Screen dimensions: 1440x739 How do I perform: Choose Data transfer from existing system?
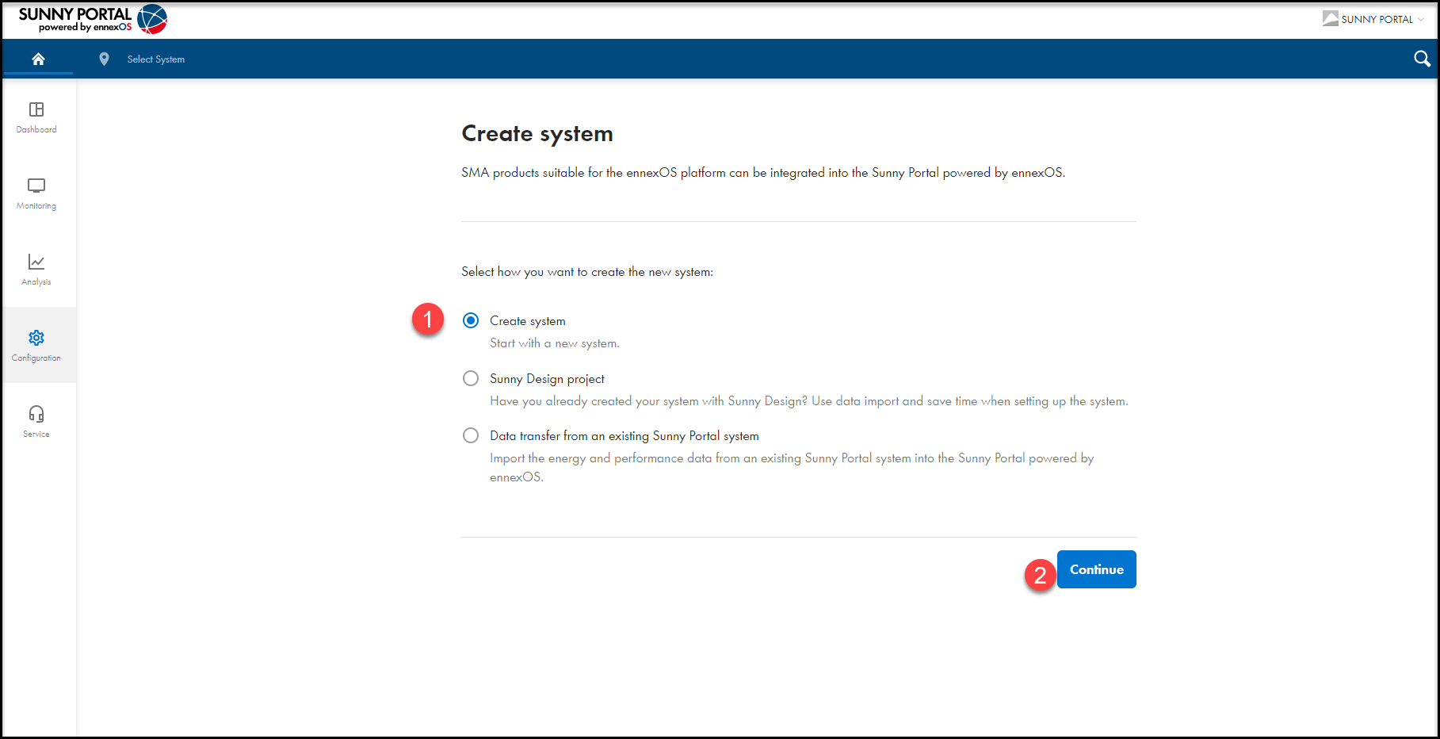(x=471, y=435)
